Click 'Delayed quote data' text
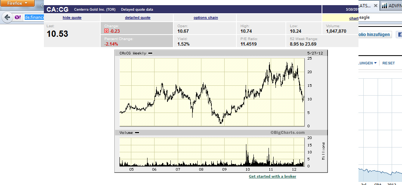This screenshot has width=402, height=185. pyautogui.click(x=137, y=10)
